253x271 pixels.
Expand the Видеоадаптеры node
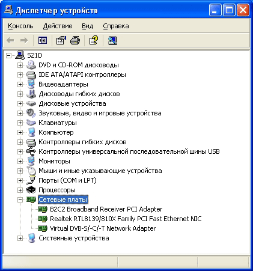tap(20, 84)
